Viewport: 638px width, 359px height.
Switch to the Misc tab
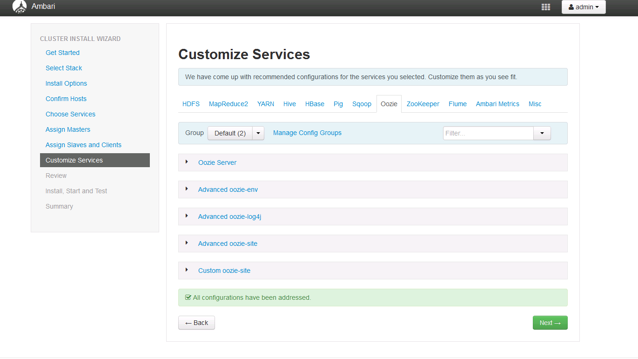pyautogui.click(x=535, y=104)
